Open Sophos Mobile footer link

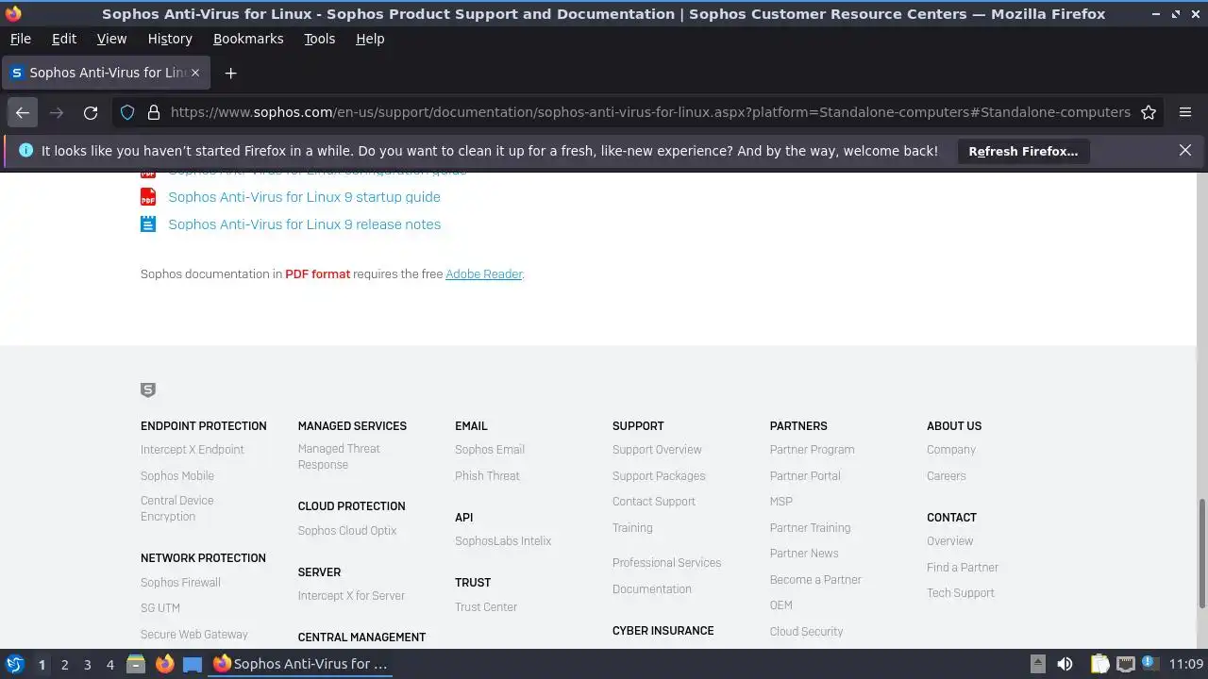pos(177,476)
